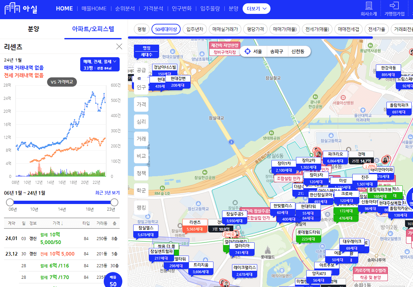
Task: Select the 레이크팰리스 2,678세대 marker
Action: click(245, 271)
